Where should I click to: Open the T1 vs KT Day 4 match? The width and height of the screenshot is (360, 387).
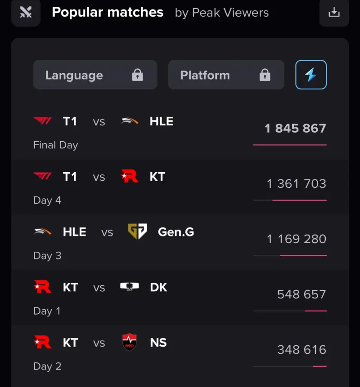click(180, 188)
